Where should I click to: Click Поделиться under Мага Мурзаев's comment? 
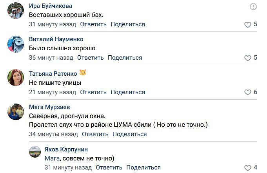coord(129,134)
